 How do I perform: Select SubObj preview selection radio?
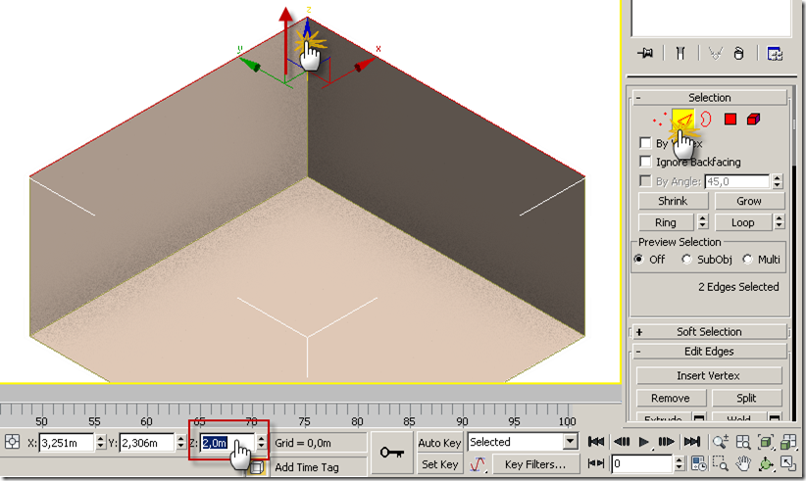(x=686, y=260)
